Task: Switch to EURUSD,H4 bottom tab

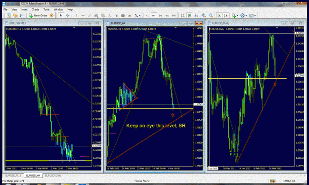Action: [33, 176]
